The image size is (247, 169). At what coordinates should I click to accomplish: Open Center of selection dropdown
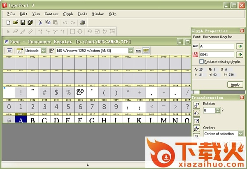(x=240, y=134)
